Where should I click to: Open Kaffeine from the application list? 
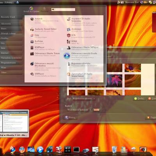point(32,42)
